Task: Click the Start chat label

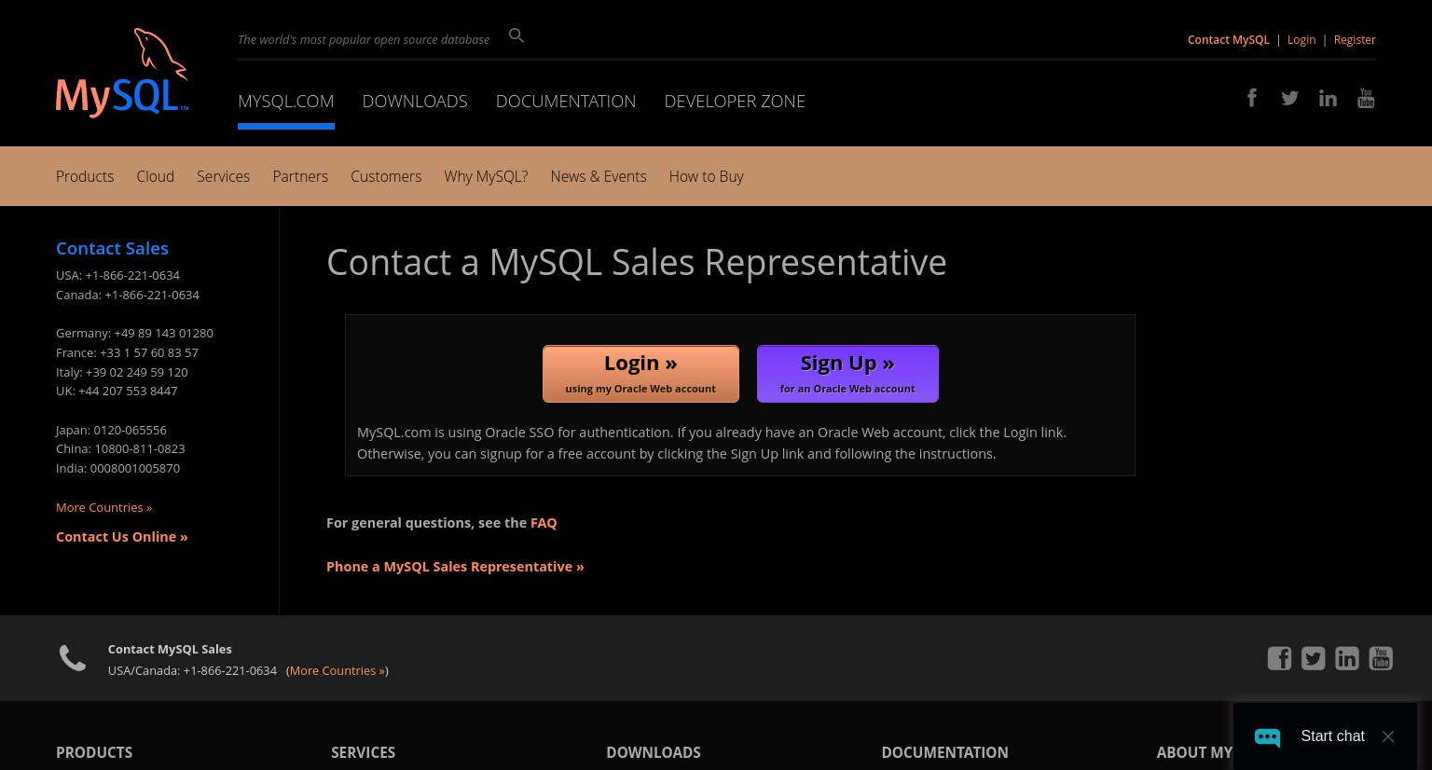Action: 1332,736
